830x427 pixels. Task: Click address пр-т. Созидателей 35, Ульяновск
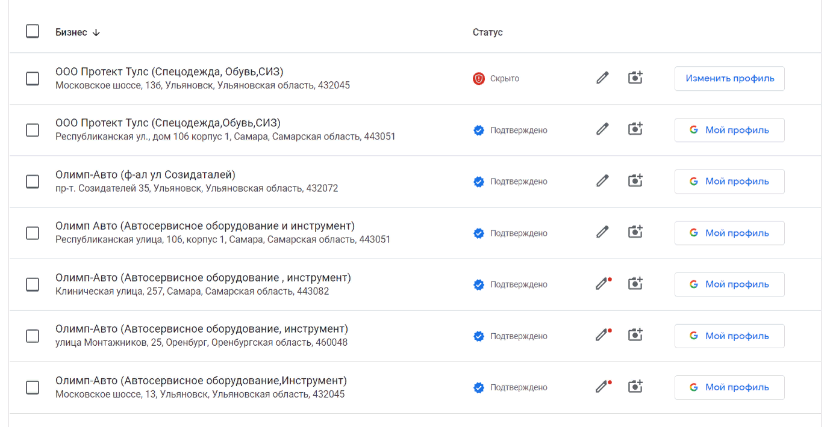coord(197,188)
